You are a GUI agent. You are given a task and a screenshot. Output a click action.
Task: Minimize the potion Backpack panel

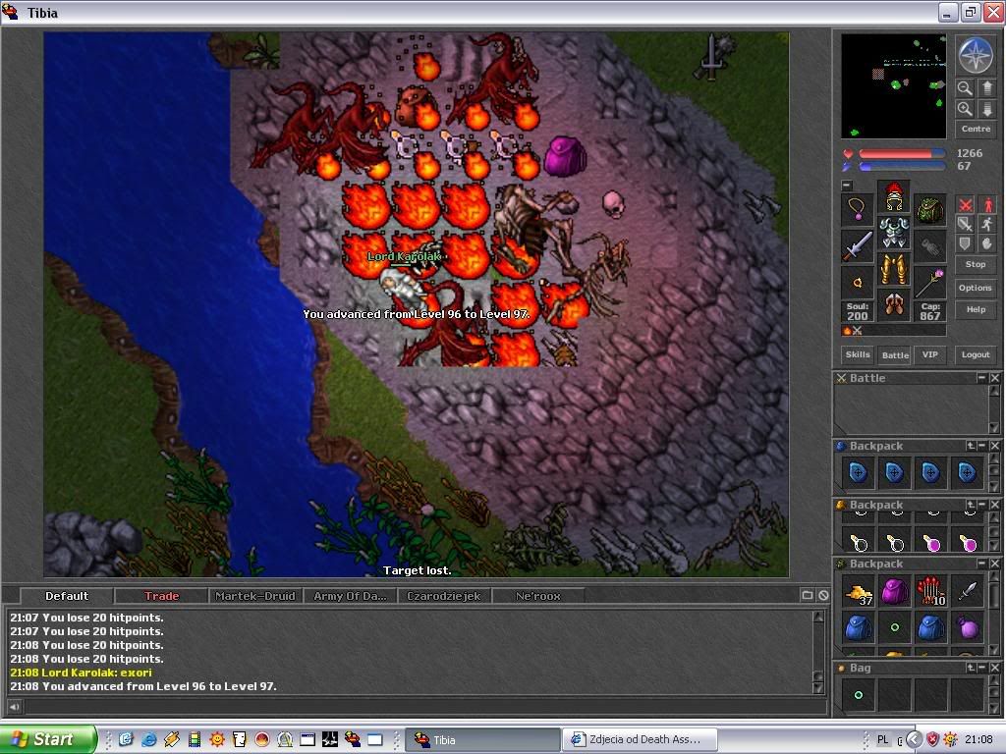[x=981, y=505]
